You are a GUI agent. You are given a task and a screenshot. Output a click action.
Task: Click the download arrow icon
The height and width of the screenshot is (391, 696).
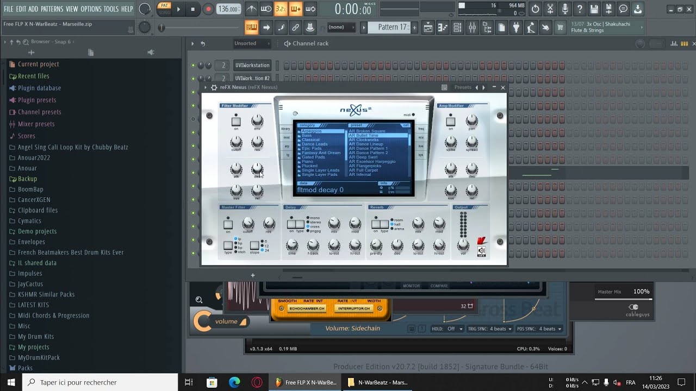(638, 9)
